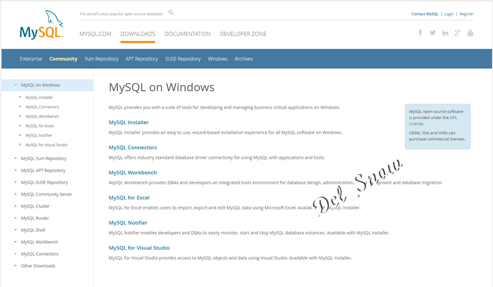The image size is (493, 287).
Task: Click the Register link
Action: click(467, 14)
